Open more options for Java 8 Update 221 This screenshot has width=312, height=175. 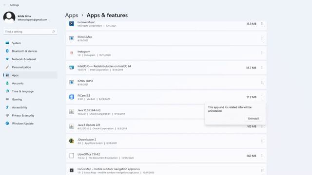(262, 126)
